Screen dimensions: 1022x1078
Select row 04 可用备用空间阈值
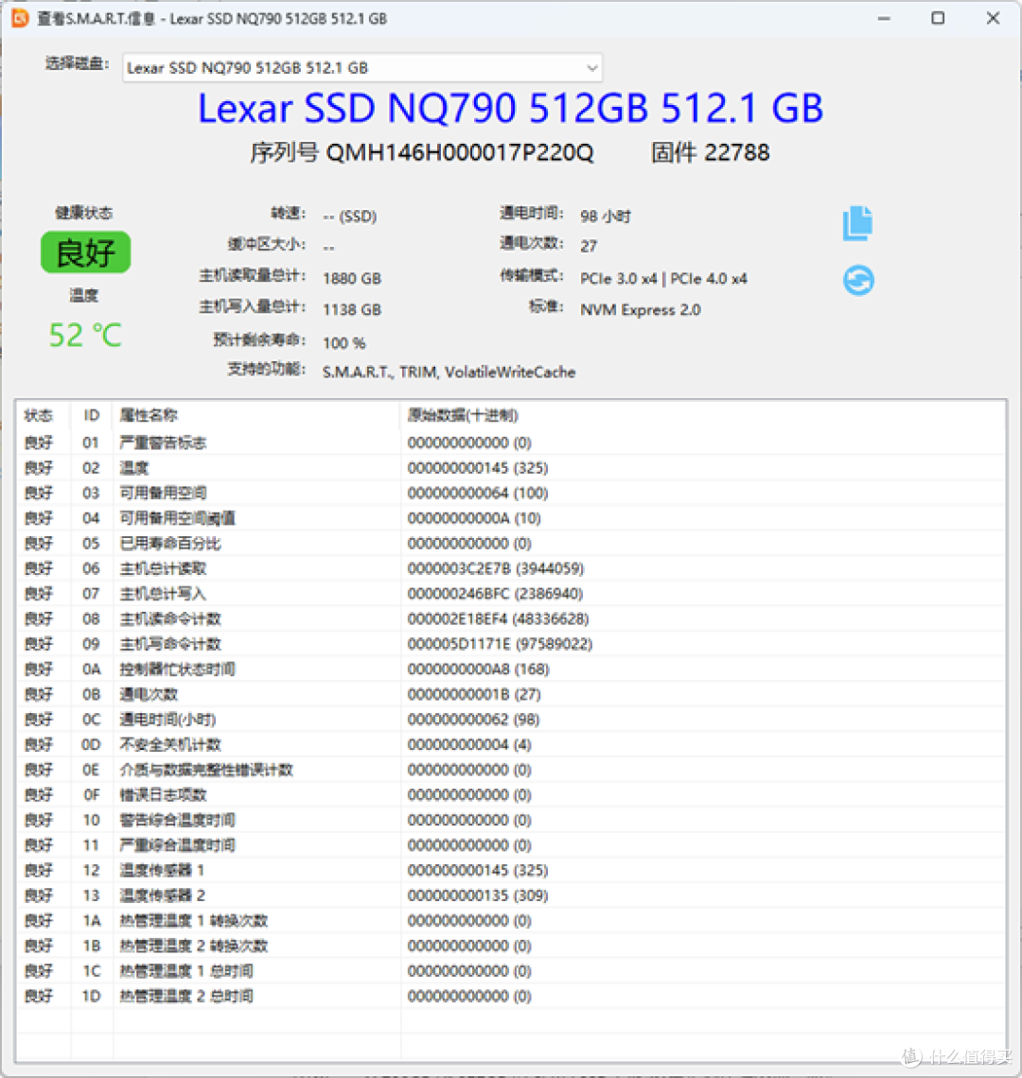point(510,517)
